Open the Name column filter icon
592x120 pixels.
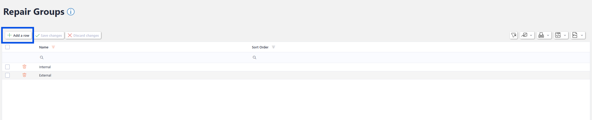click(x=53, y=47)
